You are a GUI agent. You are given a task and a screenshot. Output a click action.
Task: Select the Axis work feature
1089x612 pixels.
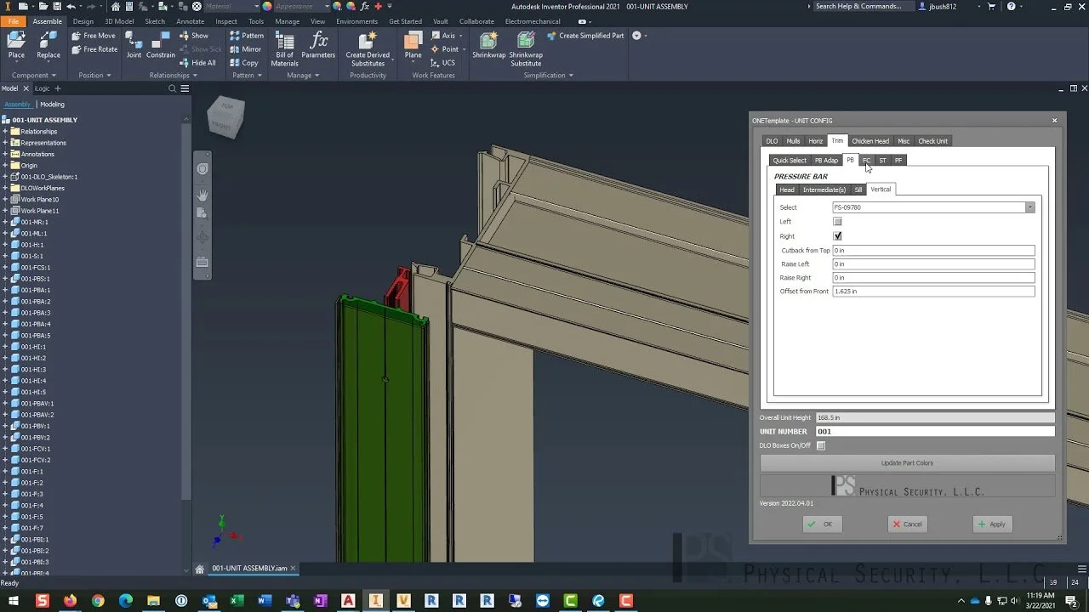click(x=442, y=36)
